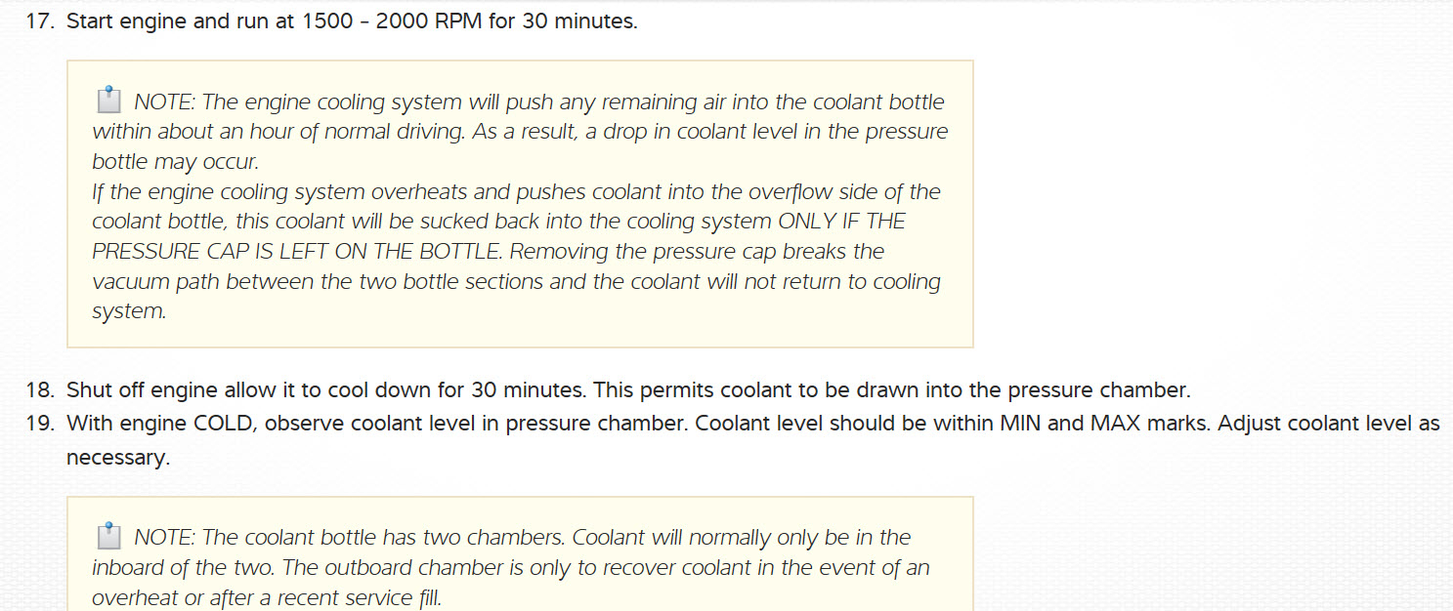The image size is (1453, 611).
Task: Click 'overheat or after a recent service fill' line
Action: click(x=266, y=597)
